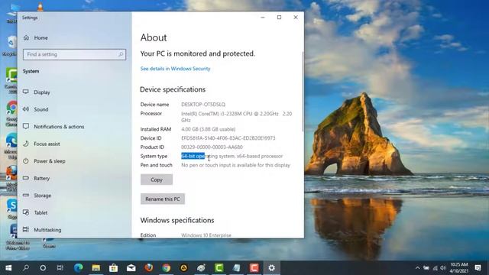Launch Microsoft Edge from taskbar
Screen dimensions: 489x275
78,268
